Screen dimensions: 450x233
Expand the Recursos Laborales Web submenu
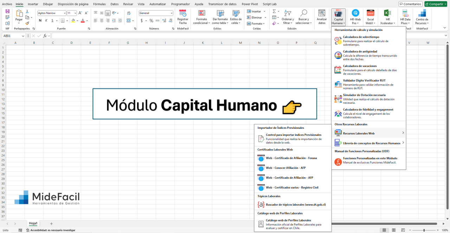(x=368, y=133)
